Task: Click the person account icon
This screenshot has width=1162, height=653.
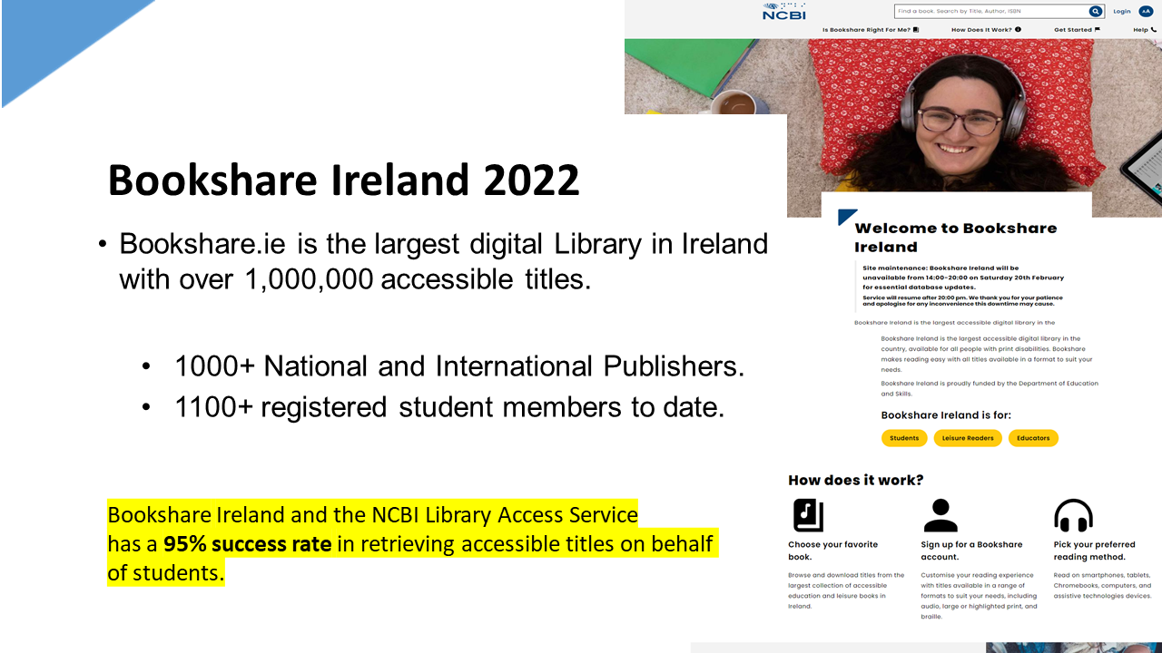Action: [940, 515]
